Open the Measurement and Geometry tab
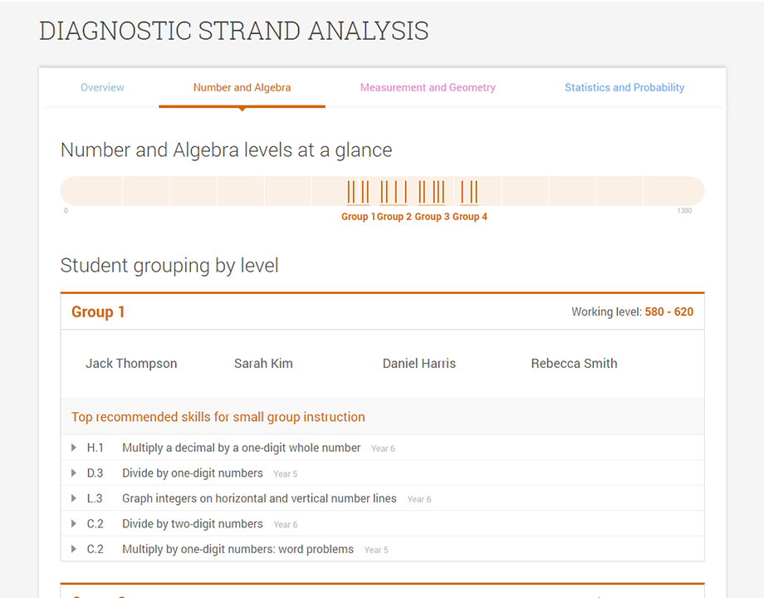 pos(428,87)
